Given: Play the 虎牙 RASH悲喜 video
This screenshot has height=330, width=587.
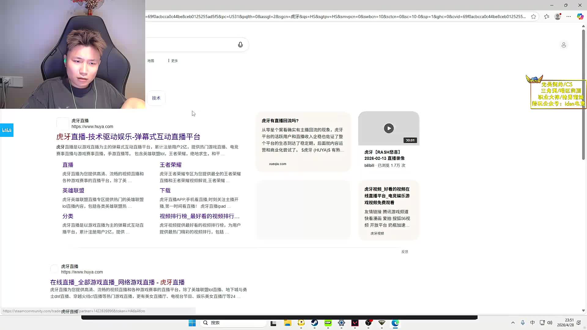Looking at the screenshot, I should coord(389,128).
